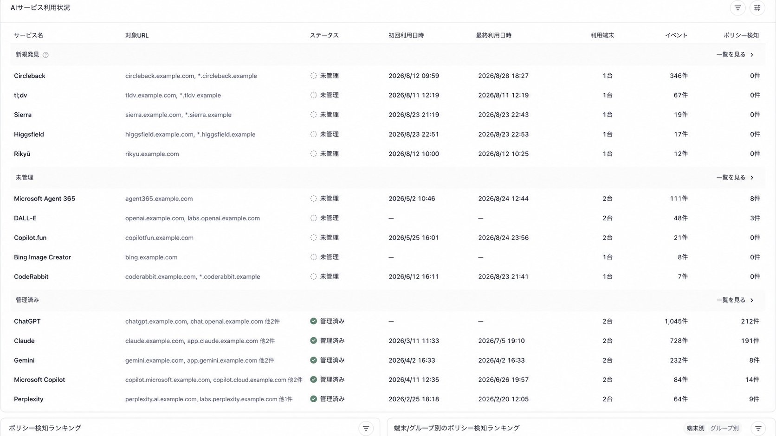776x436 pixels.
Task: Select the DALL-E service name
Action: point(25,218)
